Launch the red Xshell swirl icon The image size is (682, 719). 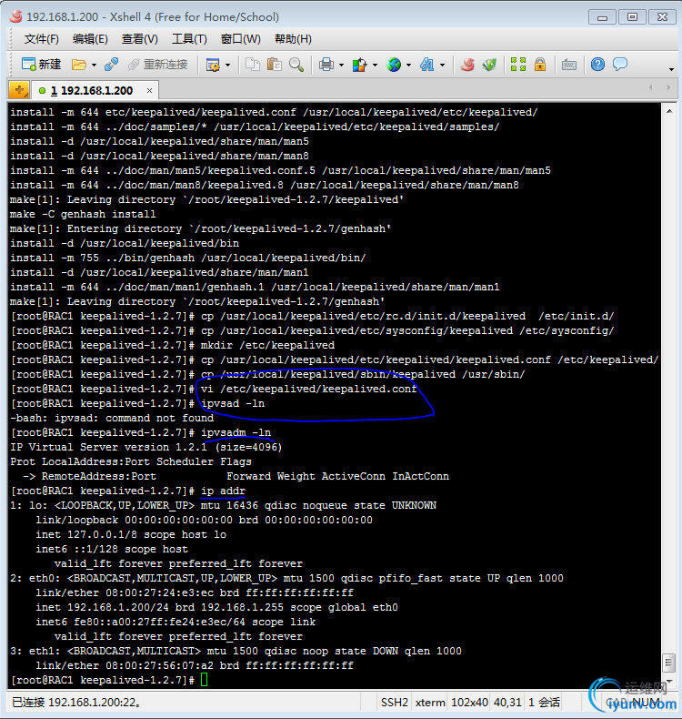pos(467,65)
